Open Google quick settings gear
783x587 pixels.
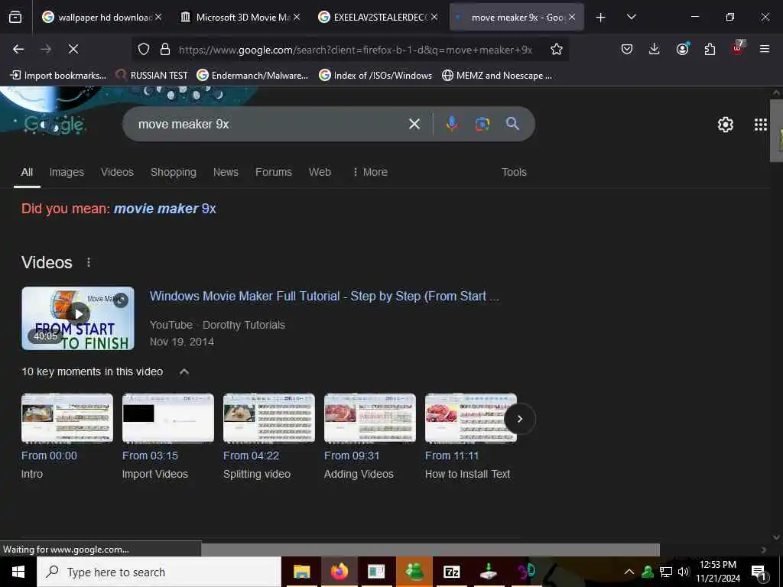point(725,125)
